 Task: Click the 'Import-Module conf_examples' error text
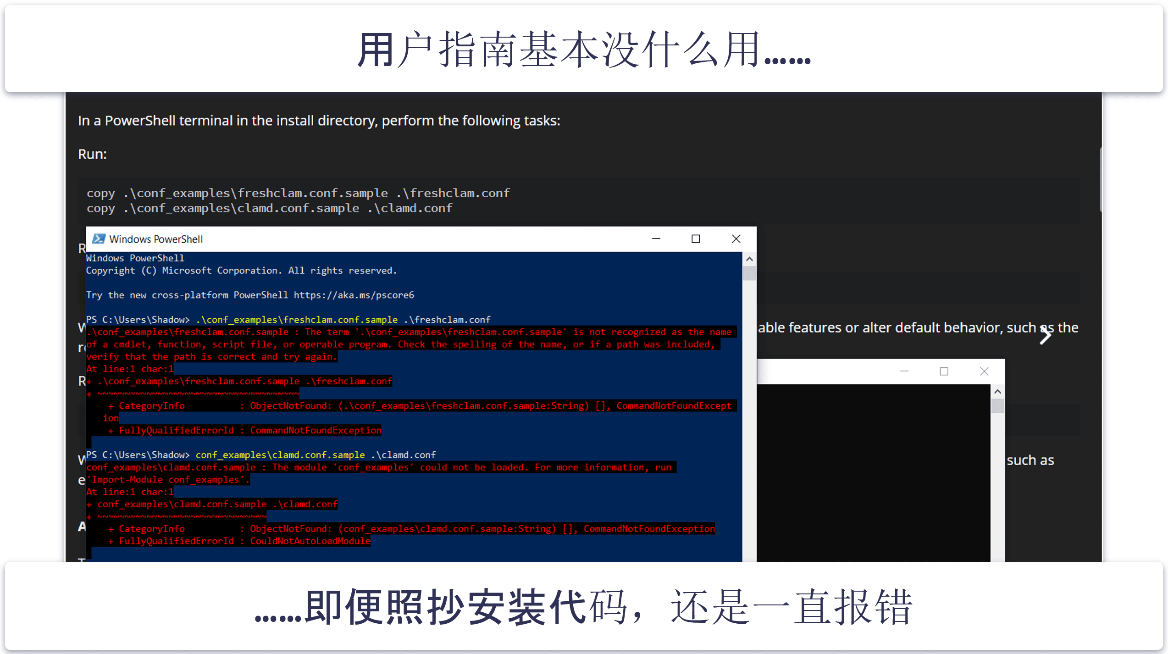coord(167,480)
